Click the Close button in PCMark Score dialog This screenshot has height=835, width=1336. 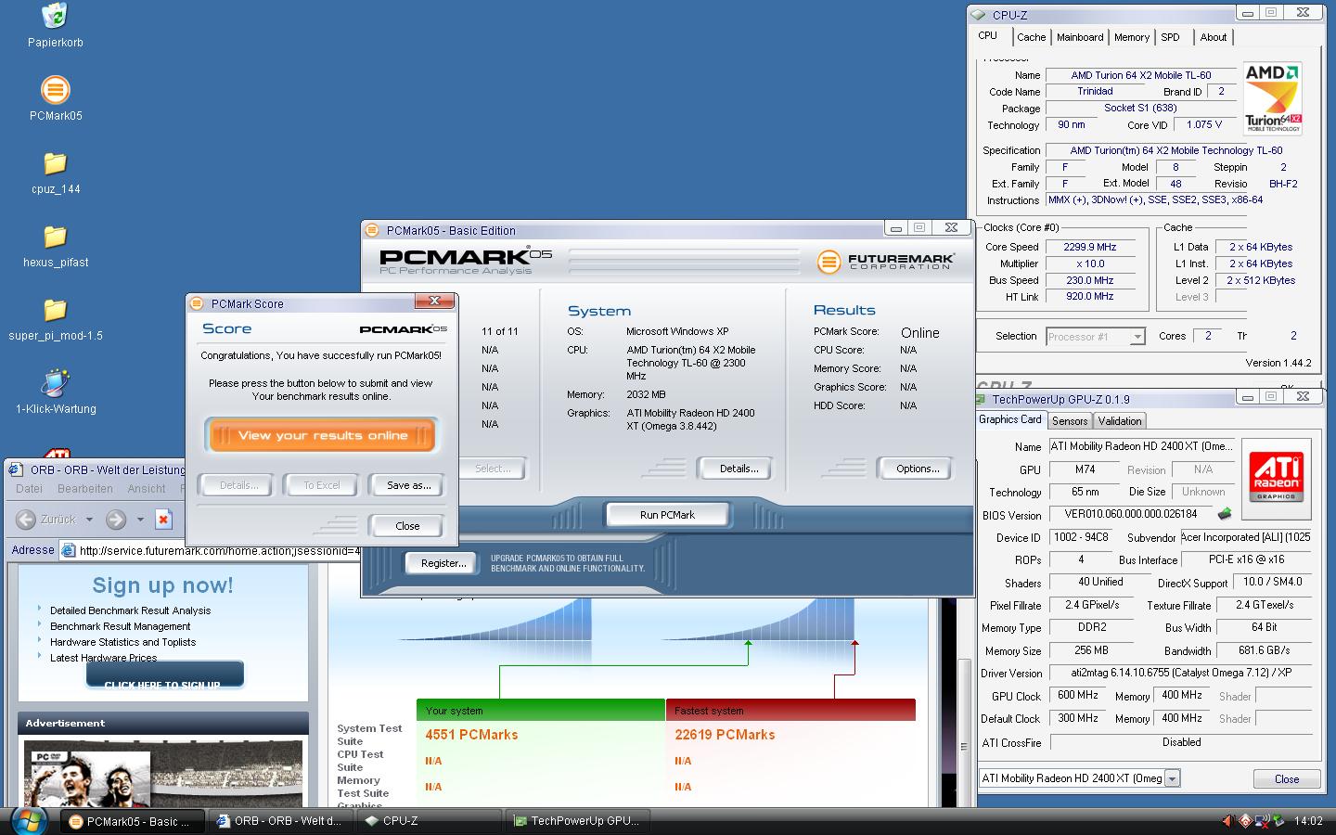pos(407,526)
